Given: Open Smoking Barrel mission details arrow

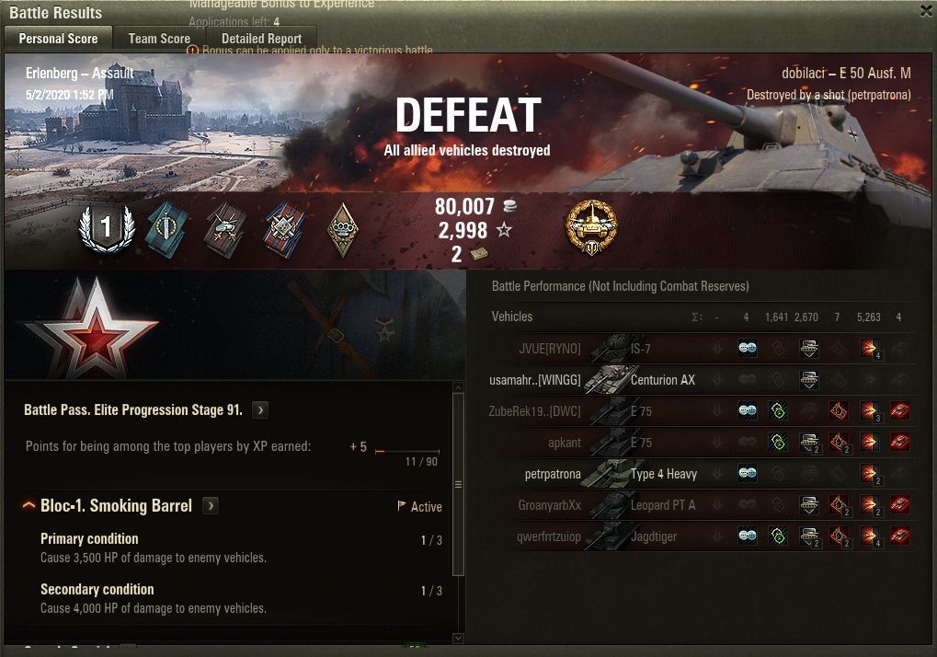Looking at the screenshot, I should (x=211, y=506).
